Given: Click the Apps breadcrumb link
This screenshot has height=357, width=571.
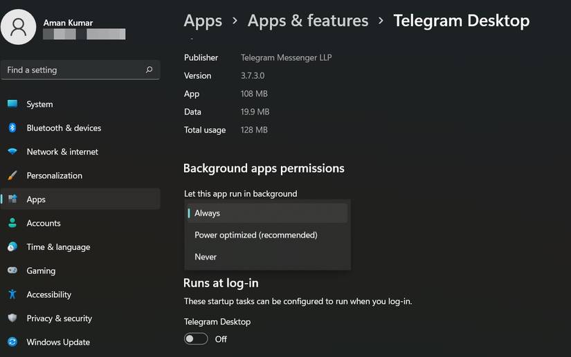Looking at the screenshot, I should click(x=203, y=21).
